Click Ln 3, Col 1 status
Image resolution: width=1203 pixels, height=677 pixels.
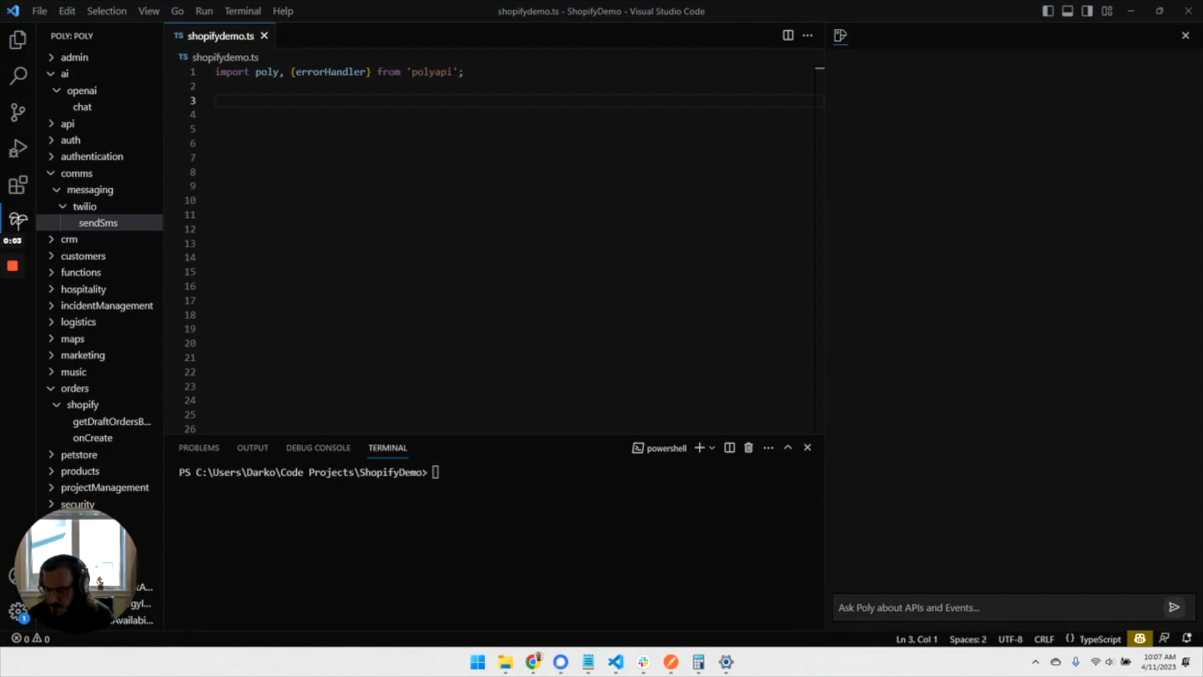(x=916, y=639)
